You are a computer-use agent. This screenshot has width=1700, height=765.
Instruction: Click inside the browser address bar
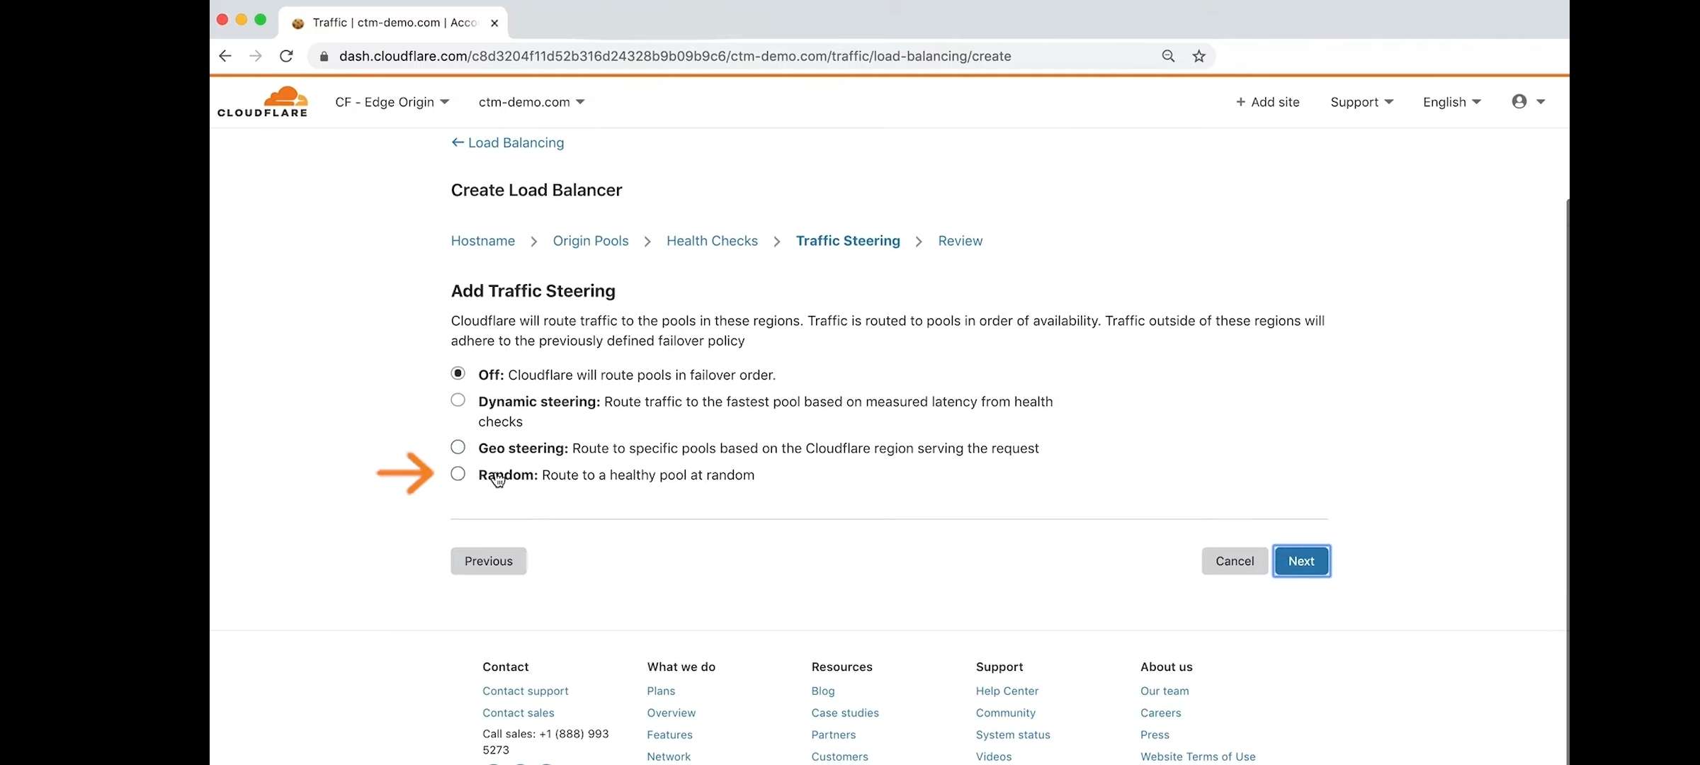tap(708, 56)
